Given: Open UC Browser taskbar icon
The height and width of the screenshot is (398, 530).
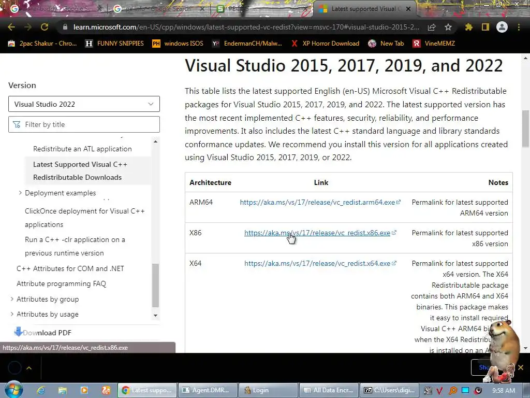Looking at the screenshot, I should coord(106,390).
